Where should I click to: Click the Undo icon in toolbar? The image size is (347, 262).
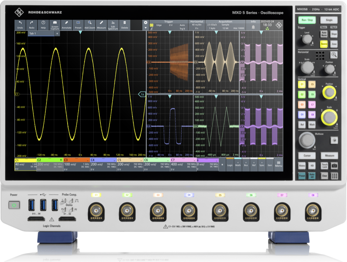coord(20,24)
